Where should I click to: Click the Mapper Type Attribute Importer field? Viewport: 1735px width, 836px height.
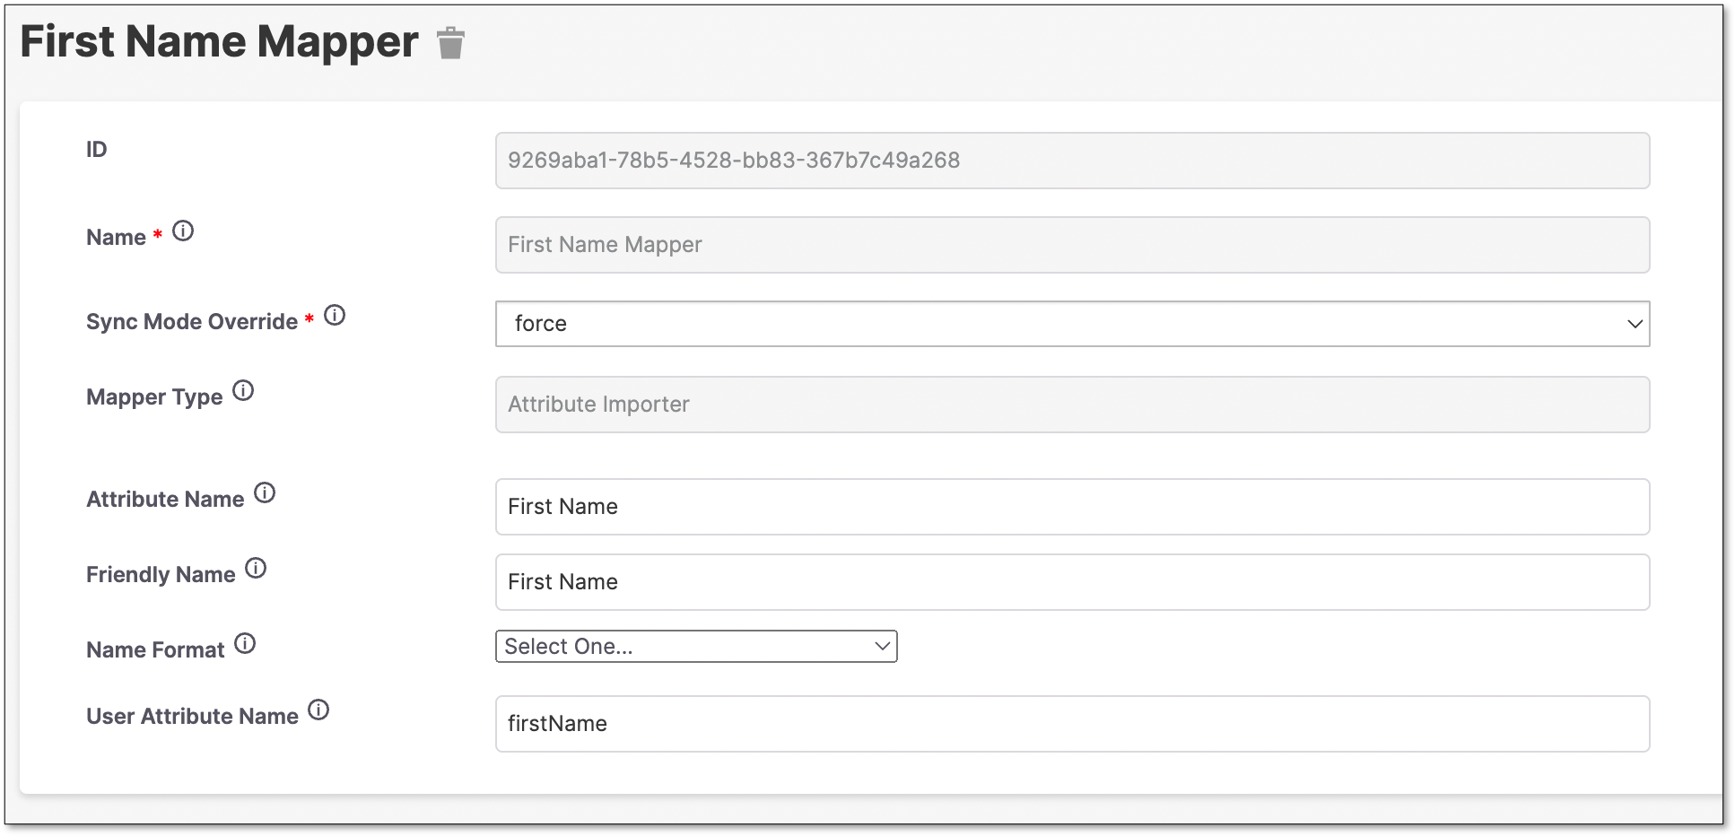coord(1072,405)
